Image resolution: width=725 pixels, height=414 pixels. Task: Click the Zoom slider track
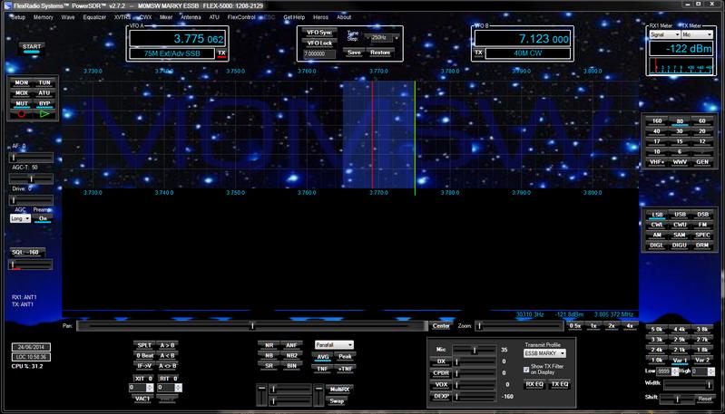(519, 326)
